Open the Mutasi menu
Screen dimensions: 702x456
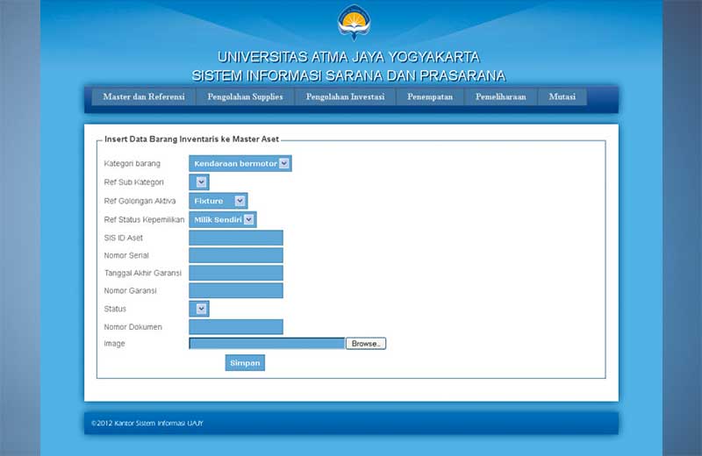[562, 97]
